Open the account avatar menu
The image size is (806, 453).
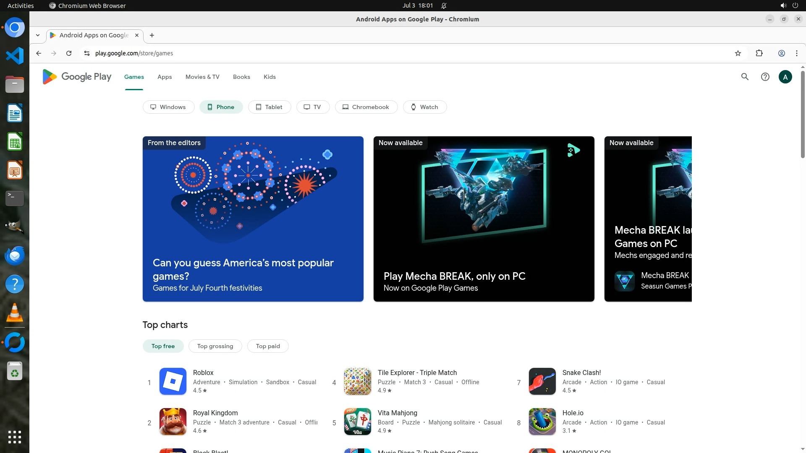[785, 77]
